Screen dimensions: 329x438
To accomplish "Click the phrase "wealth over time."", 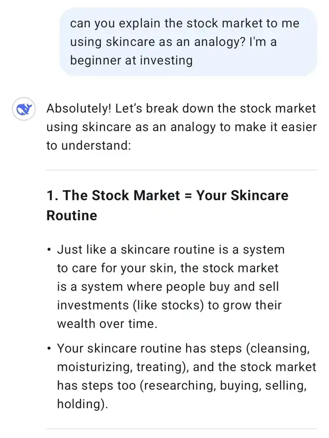I will click(x=107, y=324).
